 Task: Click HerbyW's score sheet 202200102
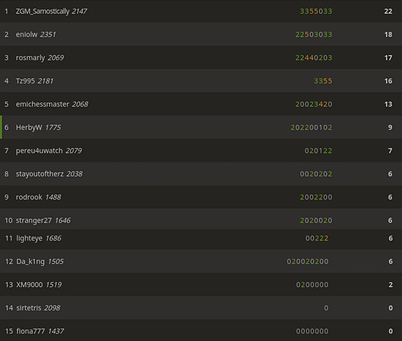click(x=311, y=127)
